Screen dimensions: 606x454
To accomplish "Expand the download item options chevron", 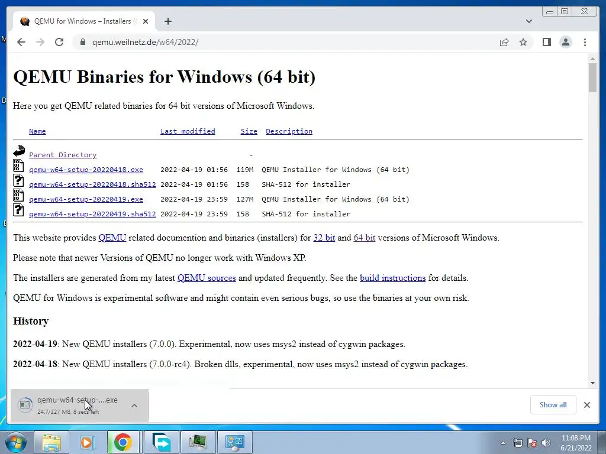I will 134,406.
